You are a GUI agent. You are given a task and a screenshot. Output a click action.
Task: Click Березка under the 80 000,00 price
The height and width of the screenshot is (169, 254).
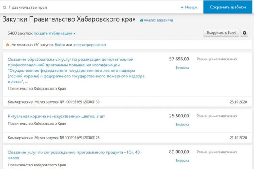click(x=182, y=161)
